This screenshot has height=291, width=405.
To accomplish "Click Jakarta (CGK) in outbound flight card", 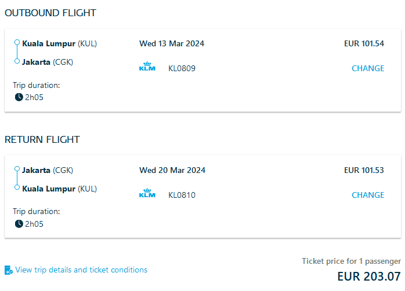I will pyautogui.click(x=48, y=62).
